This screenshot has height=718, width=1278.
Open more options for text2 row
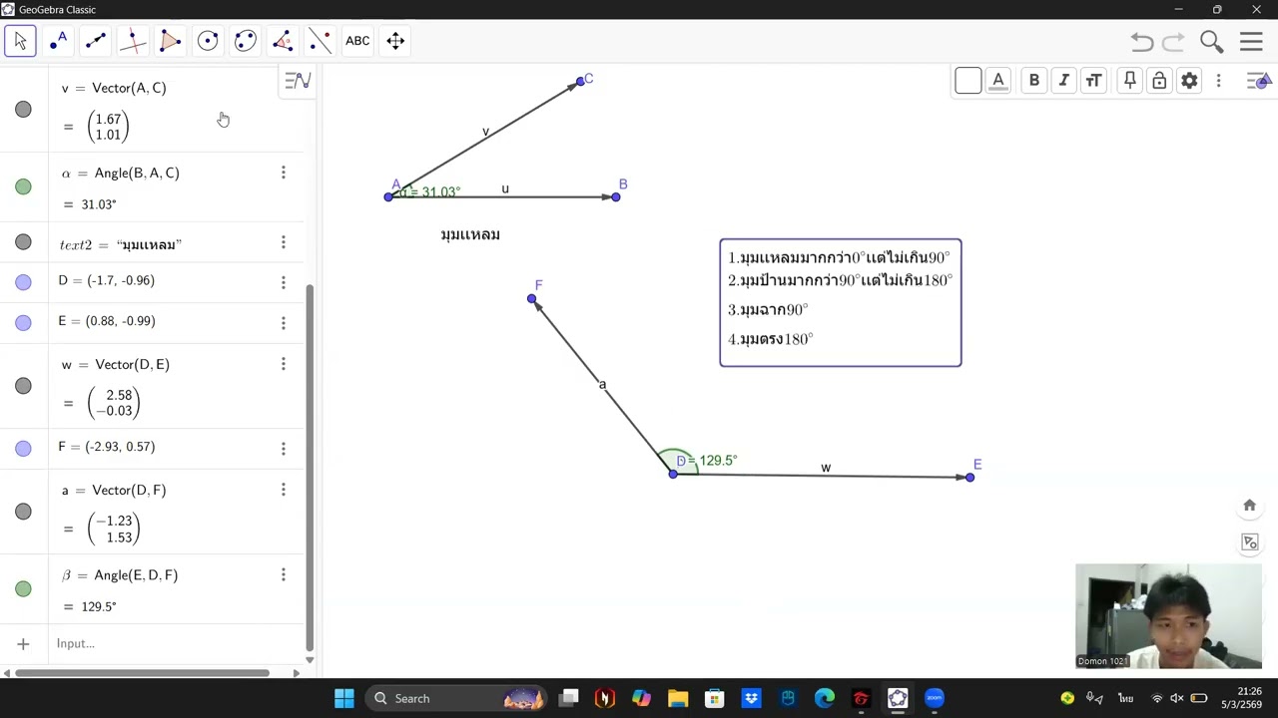tap(283, 242)
